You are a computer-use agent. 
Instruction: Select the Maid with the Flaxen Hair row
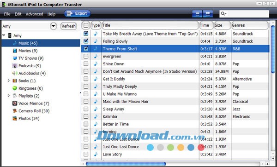(175, 101)
